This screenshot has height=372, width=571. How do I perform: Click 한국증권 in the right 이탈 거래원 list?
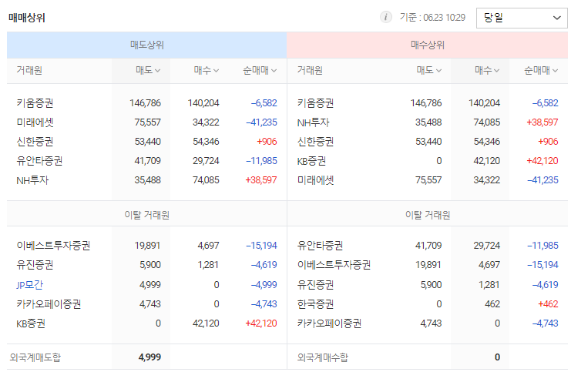[x=316, y=304]
